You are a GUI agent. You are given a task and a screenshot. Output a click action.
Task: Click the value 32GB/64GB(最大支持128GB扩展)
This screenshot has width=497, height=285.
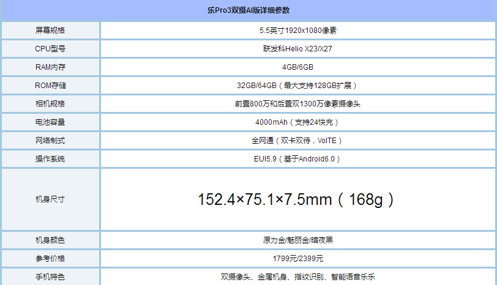(298, 86)
